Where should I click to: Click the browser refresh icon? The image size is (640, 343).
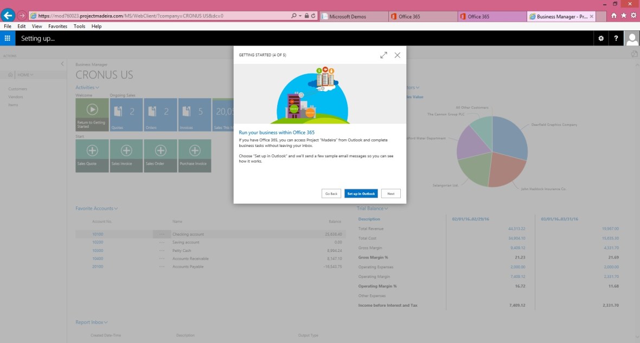pyautogui.click(x=313, y=16)
